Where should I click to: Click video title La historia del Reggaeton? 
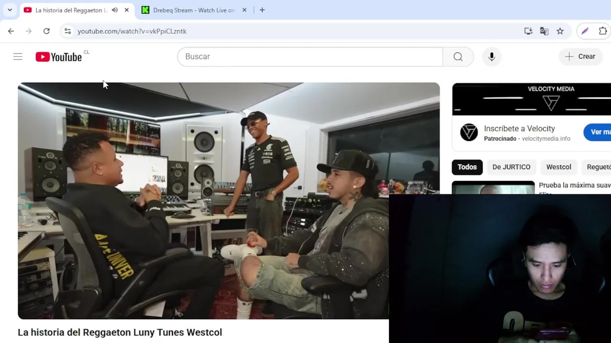pyautogui.click(x=120, y=332)
